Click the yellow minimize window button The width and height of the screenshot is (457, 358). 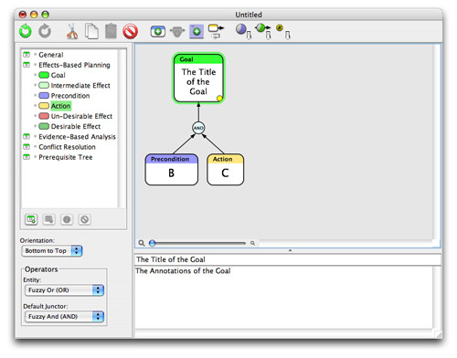tap(34, 15)
